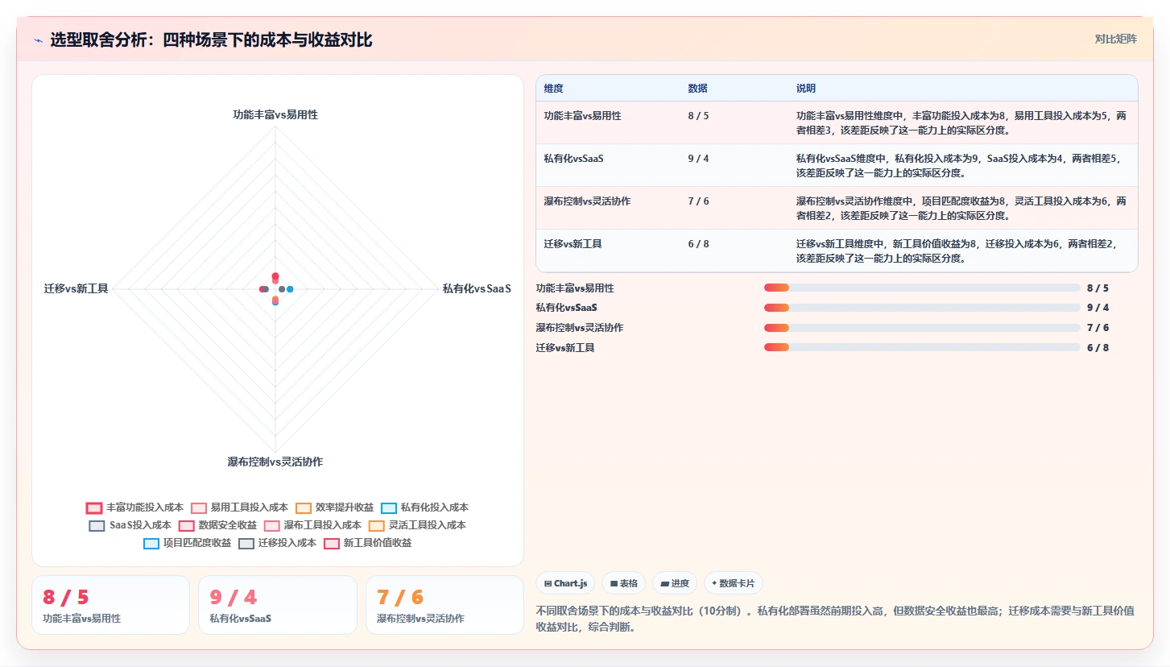Screen dimensions: 1170x667
Task: Toggle 丰富功能投入成本 legend item
Action: click(135, 507)
